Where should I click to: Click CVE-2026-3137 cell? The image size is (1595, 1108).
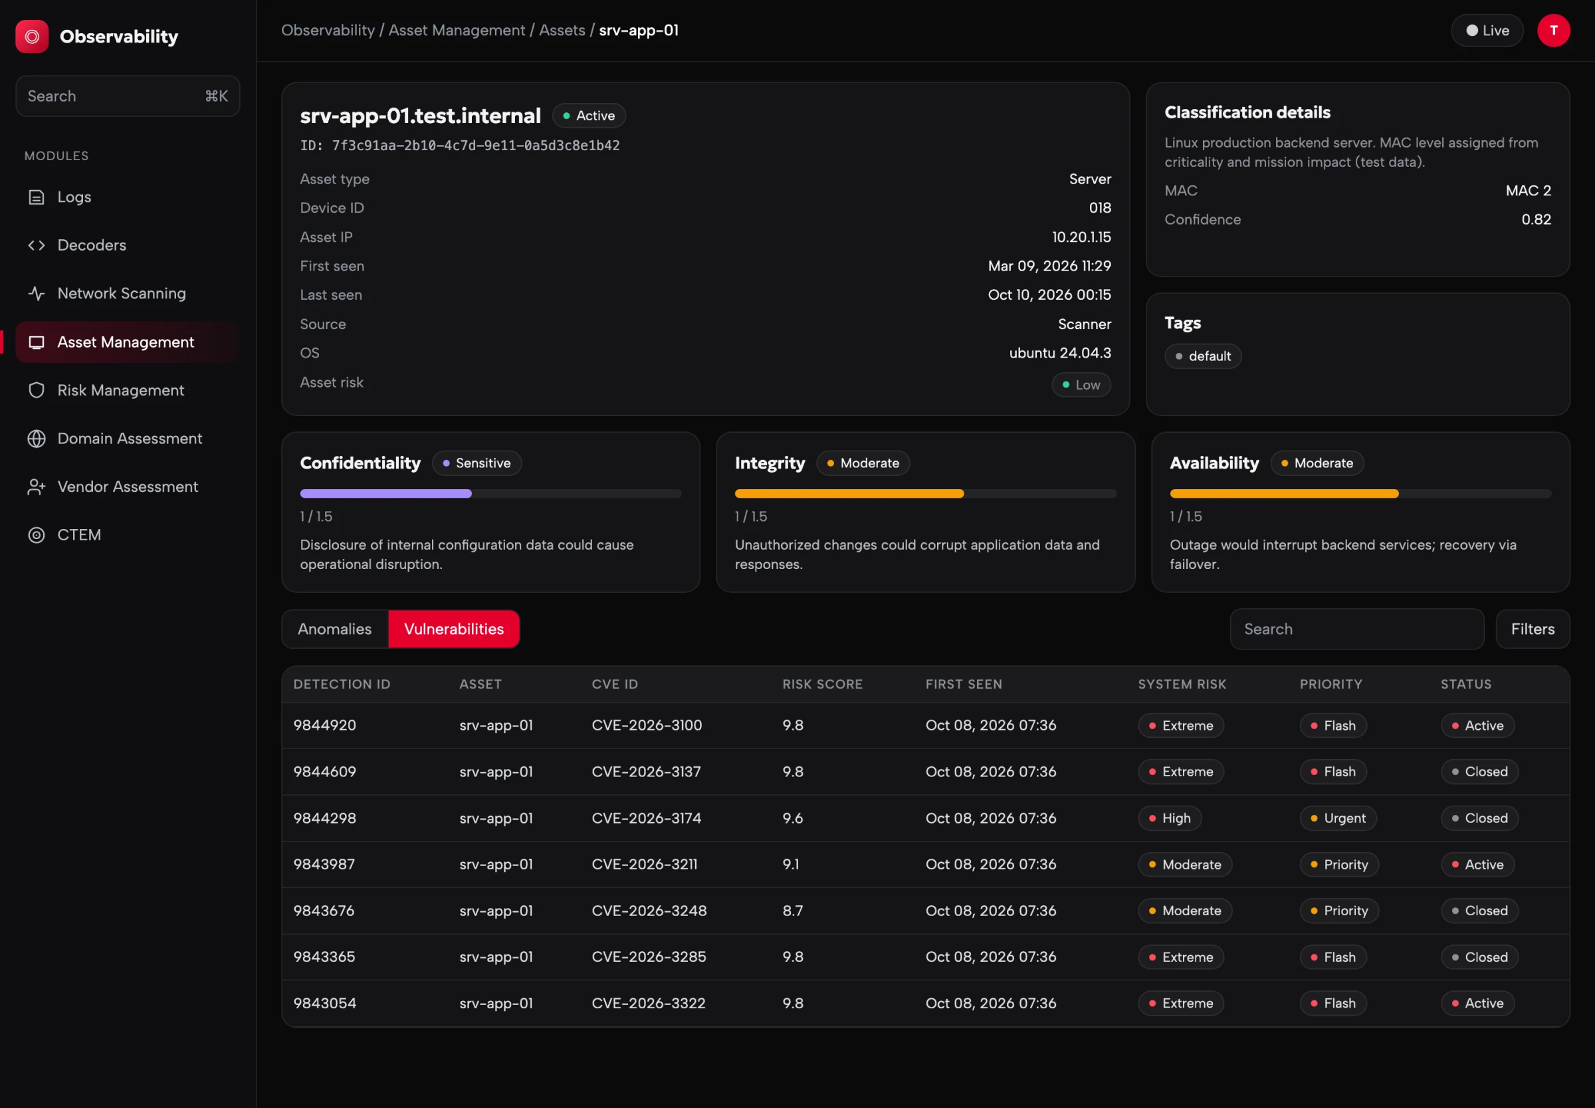coord(646,772)
